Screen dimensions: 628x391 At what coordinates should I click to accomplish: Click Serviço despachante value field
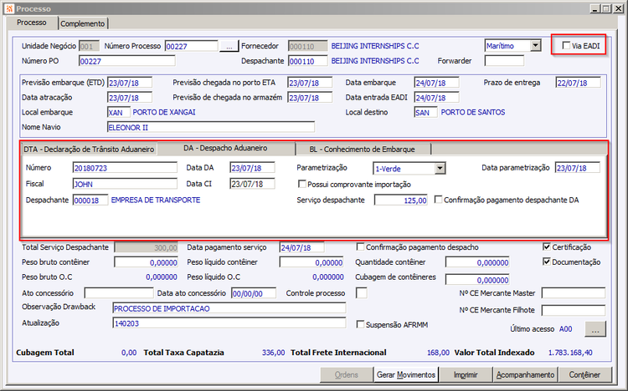401,201
